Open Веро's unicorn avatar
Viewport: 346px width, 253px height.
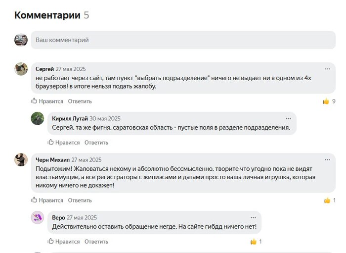[38, 217]
